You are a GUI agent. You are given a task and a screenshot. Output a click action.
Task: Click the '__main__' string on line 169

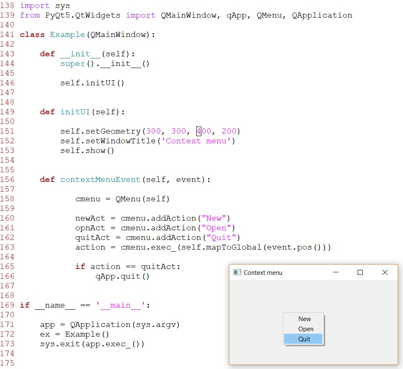(x=120, y=305)
